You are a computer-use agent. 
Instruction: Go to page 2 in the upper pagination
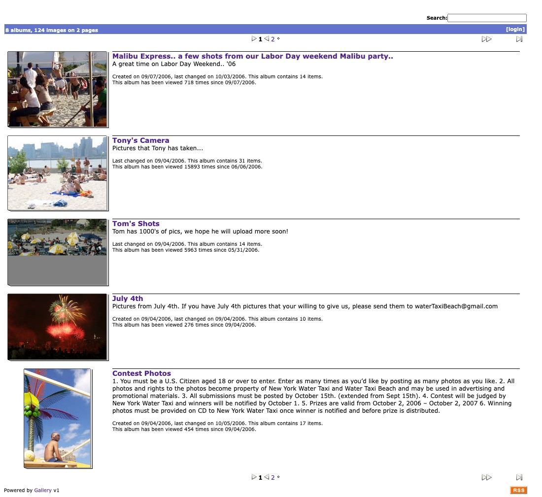point(273,39)
